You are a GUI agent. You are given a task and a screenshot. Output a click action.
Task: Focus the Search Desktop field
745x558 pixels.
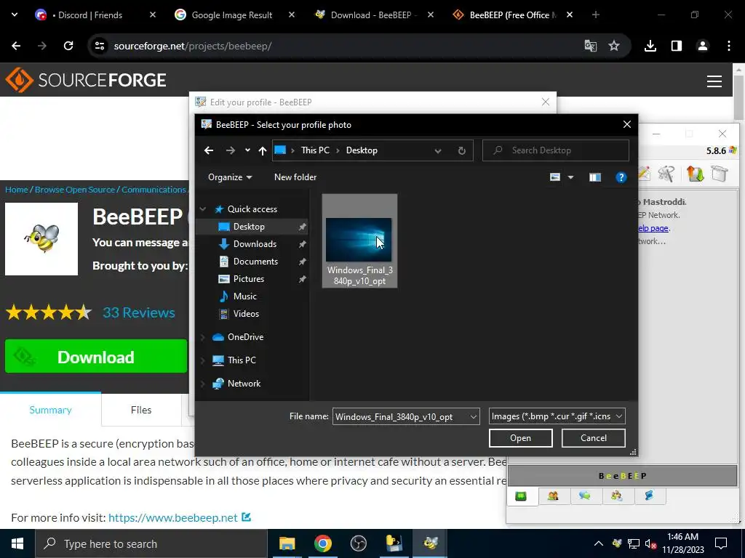click(555, 150)
